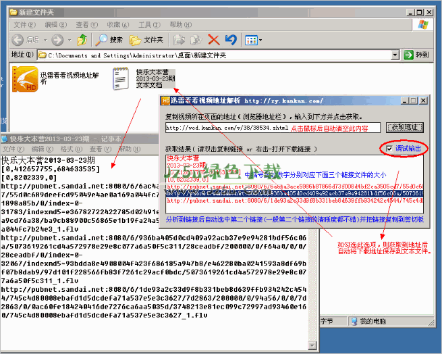Open the Forward history dropdown arrow
The width and height of the screenshot is (442, 354).
tap(70, 40)
